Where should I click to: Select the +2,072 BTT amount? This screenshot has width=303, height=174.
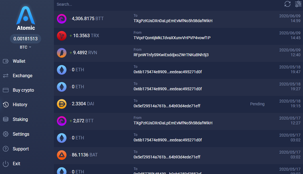81,121
